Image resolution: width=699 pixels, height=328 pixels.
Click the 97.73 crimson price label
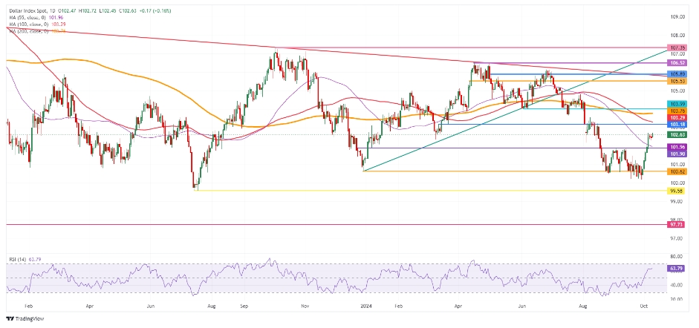click(x=677, y=225)
